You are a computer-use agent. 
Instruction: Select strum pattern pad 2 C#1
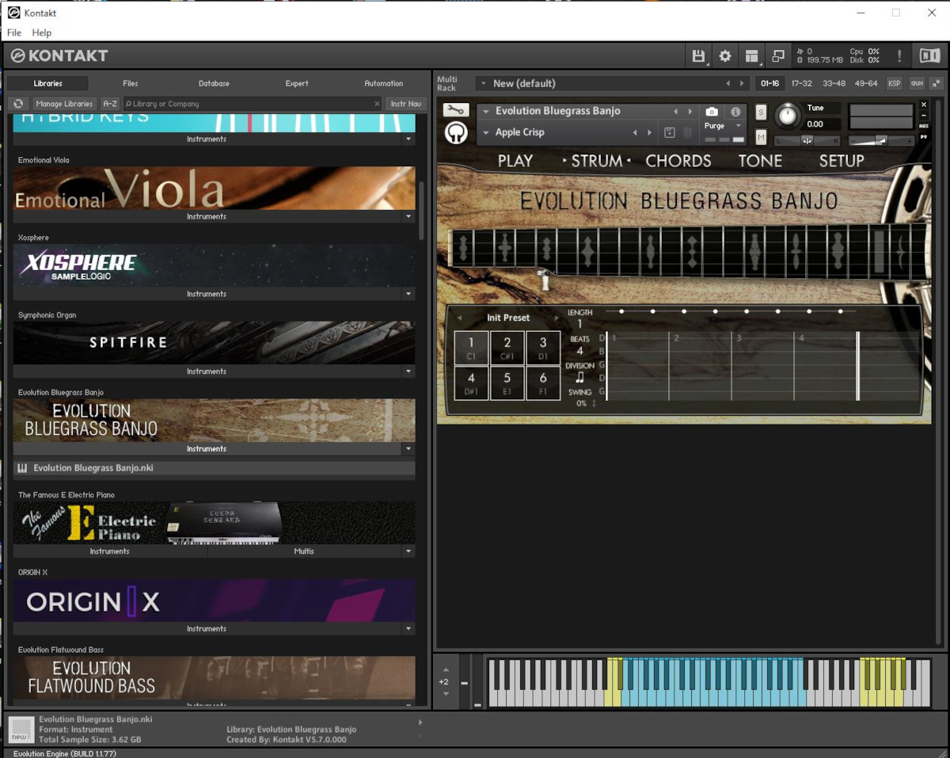coord(507,347)
